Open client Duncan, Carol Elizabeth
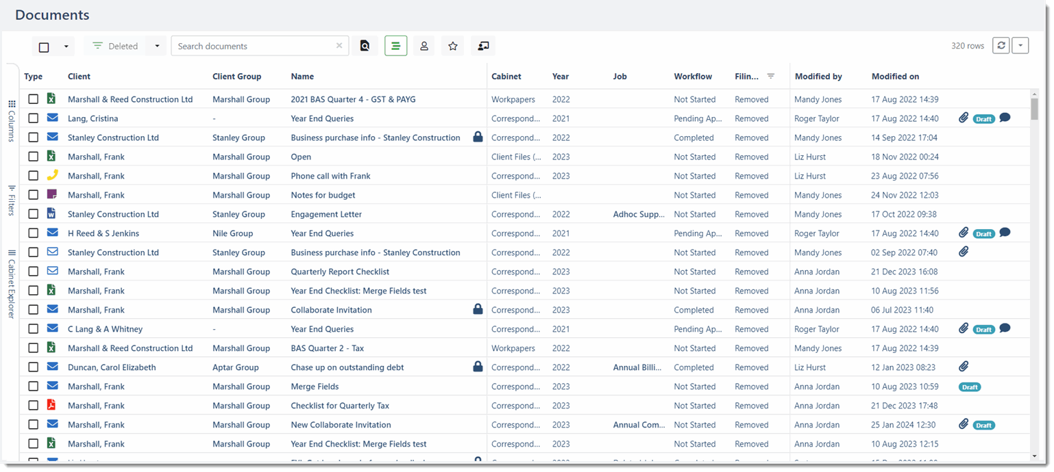Screen dimensions: 1054x472 click(112, 367)
